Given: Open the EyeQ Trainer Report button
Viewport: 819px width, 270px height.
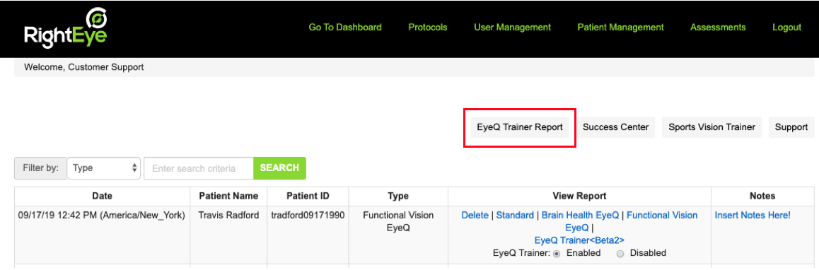Looking at the screenshot, I should coord(520,127).
